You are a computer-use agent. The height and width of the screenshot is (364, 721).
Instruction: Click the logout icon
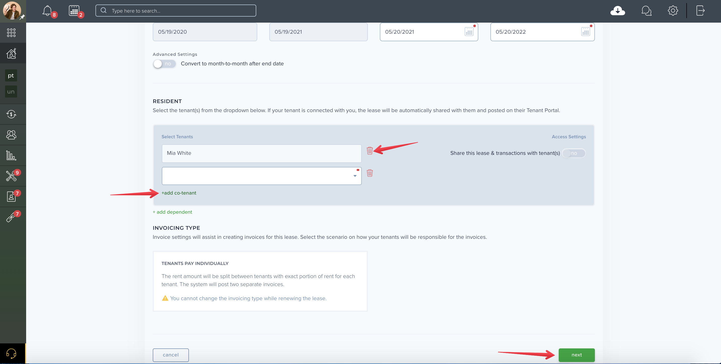[700, 11]
